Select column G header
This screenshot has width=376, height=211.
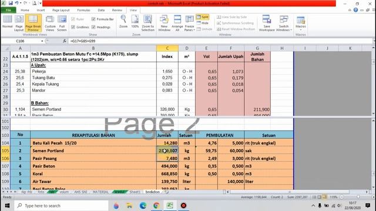[x=257, y=48]
